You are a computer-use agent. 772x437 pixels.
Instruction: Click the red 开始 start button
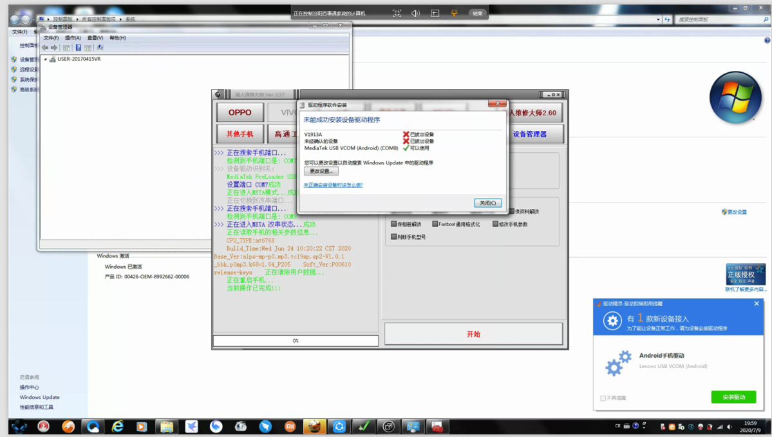pos(473,334)
